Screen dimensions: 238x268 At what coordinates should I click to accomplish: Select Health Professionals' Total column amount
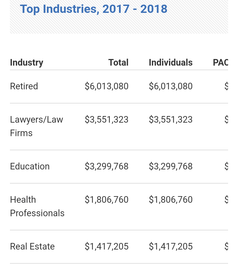[106, 200]
